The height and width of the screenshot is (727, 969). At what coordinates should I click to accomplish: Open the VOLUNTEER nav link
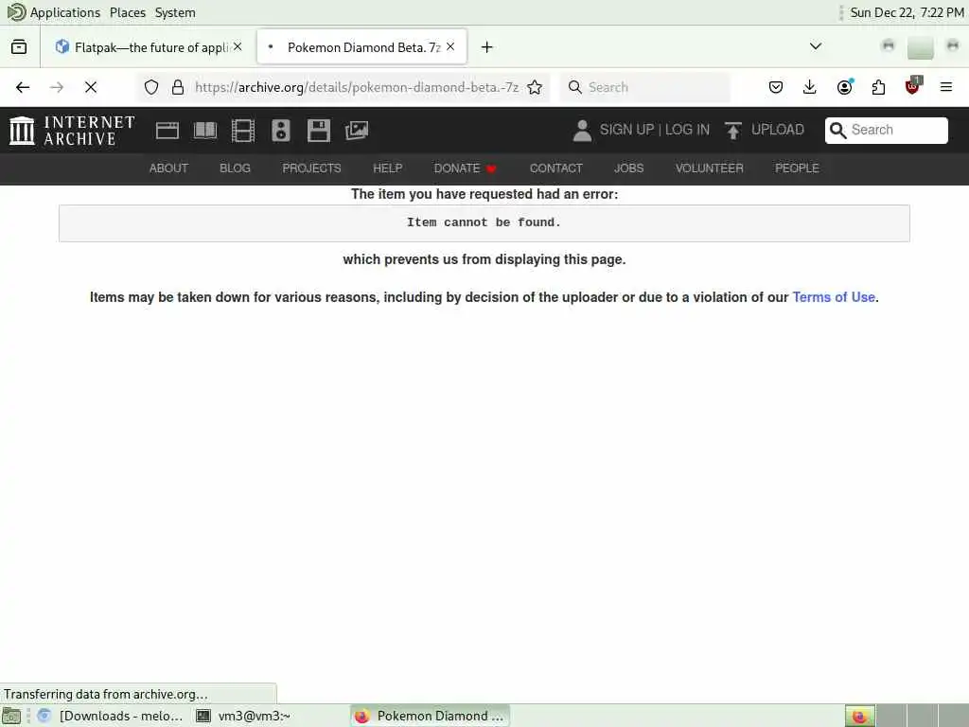[709, 168]
